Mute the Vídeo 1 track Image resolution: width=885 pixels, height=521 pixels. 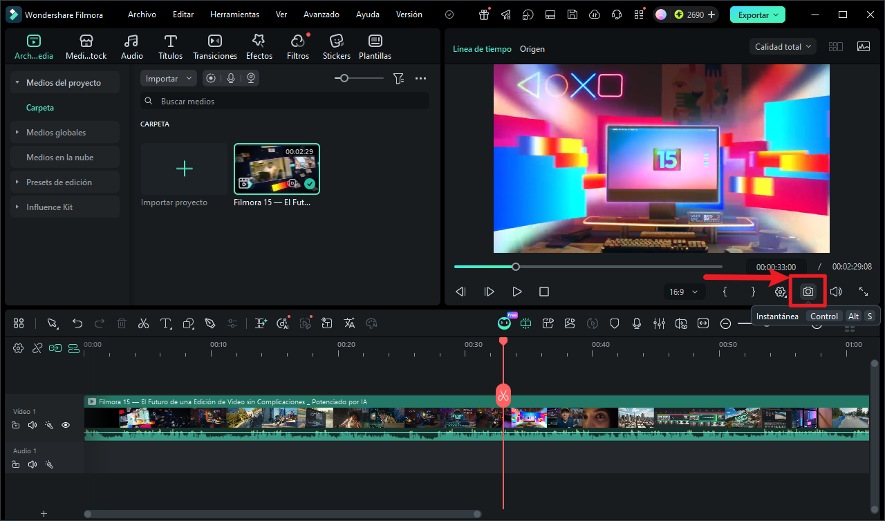(32, 425)
